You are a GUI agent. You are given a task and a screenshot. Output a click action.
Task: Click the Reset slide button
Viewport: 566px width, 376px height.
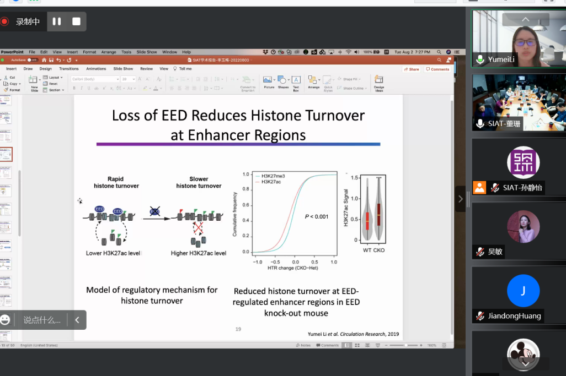coord(51,84)
